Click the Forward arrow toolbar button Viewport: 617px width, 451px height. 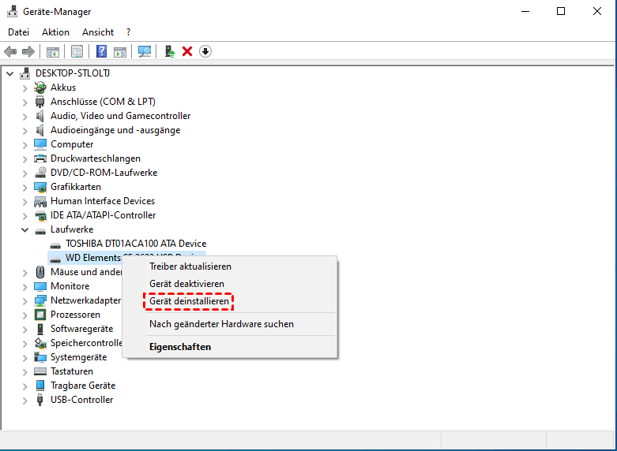[x=28, y=51]
